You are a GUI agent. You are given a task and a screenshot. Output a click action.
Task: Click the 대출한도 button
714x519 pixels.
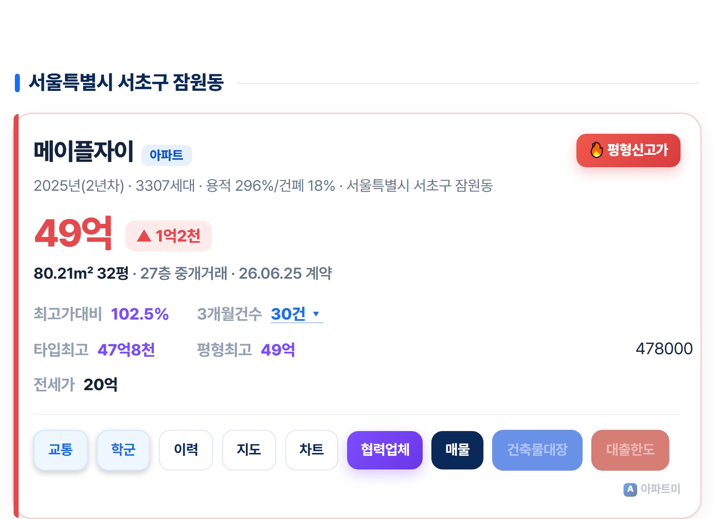(x=630, y=450)
